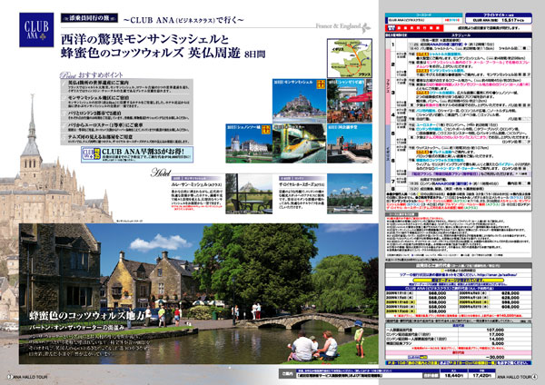Image resolution: width=545 pixels, height=385 pixels.
Task: Select point 英仏4箇所の世界遺産にご案内
Action: pyautogui.click(x=98, y=83)
